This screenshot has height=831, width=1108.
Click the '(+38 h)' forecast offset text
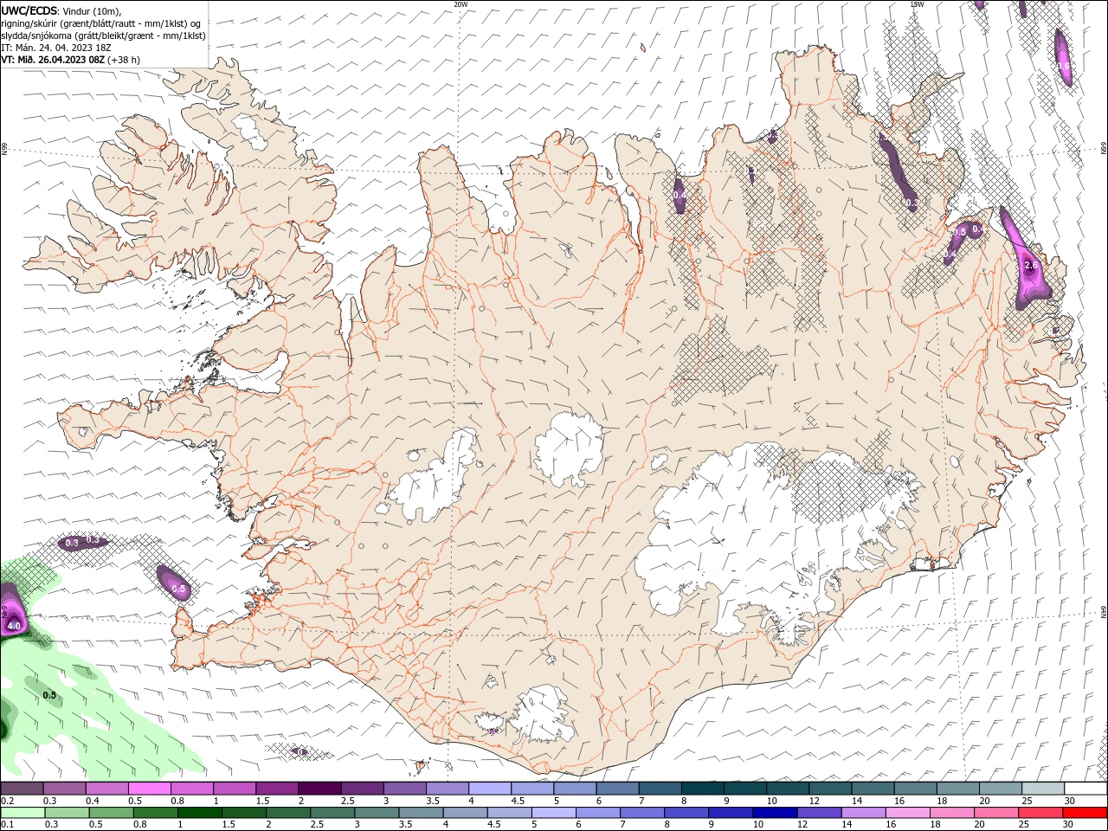124,60
